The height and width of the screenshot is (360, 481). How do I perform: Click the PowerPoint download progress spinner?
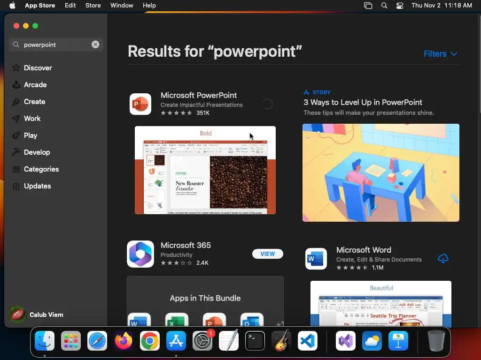click(x=267, y=104)
